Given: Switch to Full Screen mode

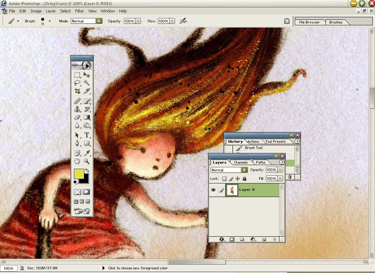Looking at the screenshot, I should click(88, 201).
